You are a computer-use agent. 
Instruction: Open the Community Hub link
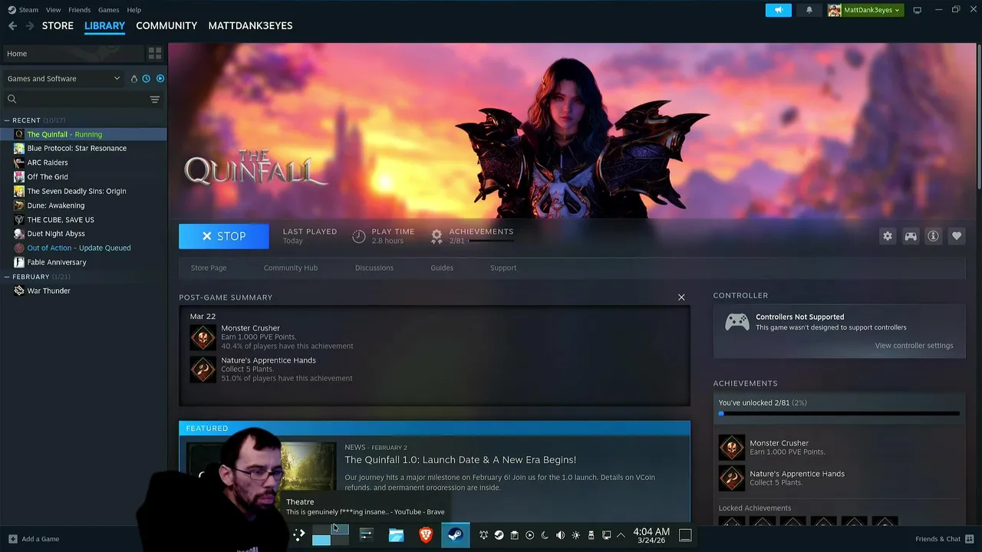click(291, 268)
